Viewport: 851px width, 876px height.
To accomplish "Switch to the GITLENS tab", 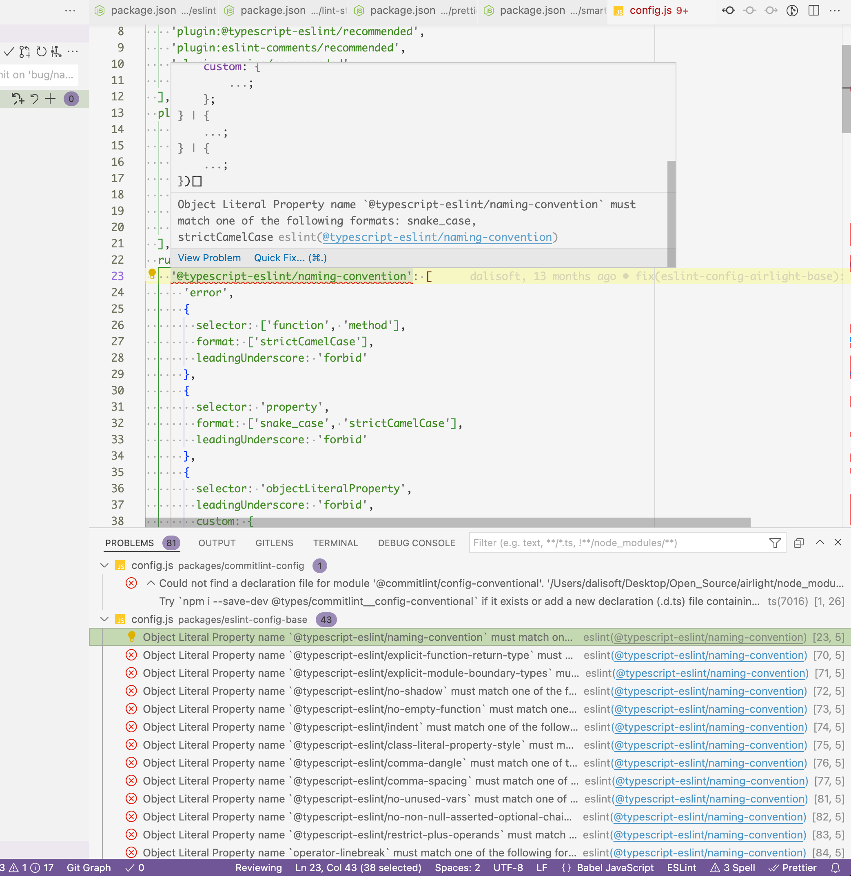I will [274, 543].
